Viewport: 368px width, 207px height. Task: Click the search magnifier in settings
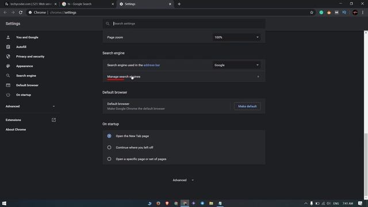point(108,24)
